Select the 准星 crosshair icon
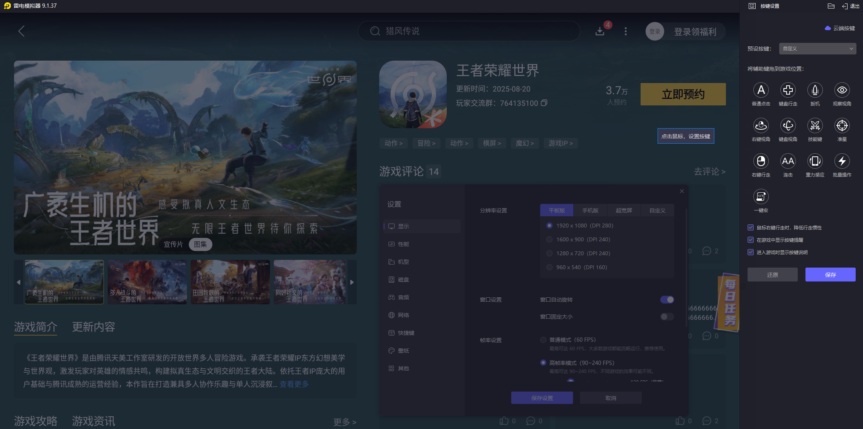This screenshot has width=863, height=429. [842, 125]
